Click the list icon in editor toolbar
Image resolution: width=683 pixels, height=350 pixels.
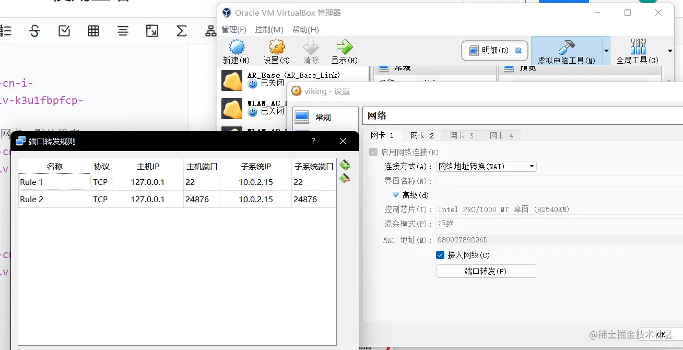(x=6, y=31)
